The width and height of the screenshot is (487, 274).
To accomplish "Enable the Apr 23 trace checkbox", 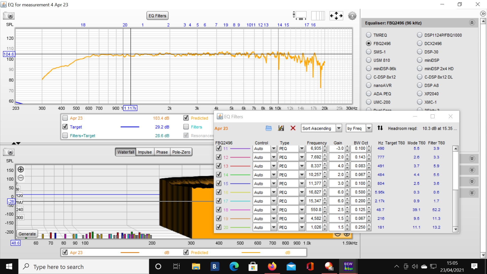I will click(65, 118).
